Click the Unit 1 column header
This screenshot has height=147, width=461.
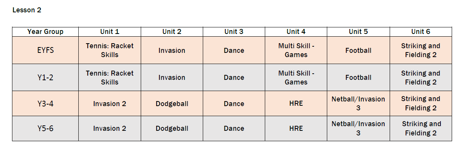110,32
